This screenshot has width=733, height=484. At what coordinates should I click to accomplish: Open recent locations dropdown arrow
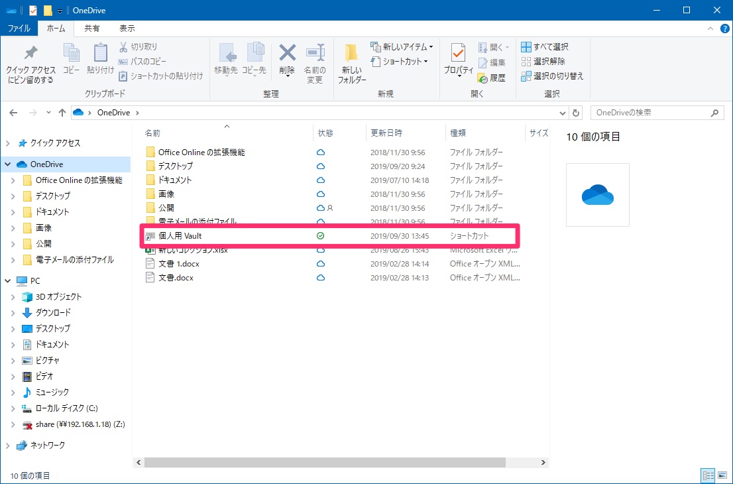pos(48,113)
